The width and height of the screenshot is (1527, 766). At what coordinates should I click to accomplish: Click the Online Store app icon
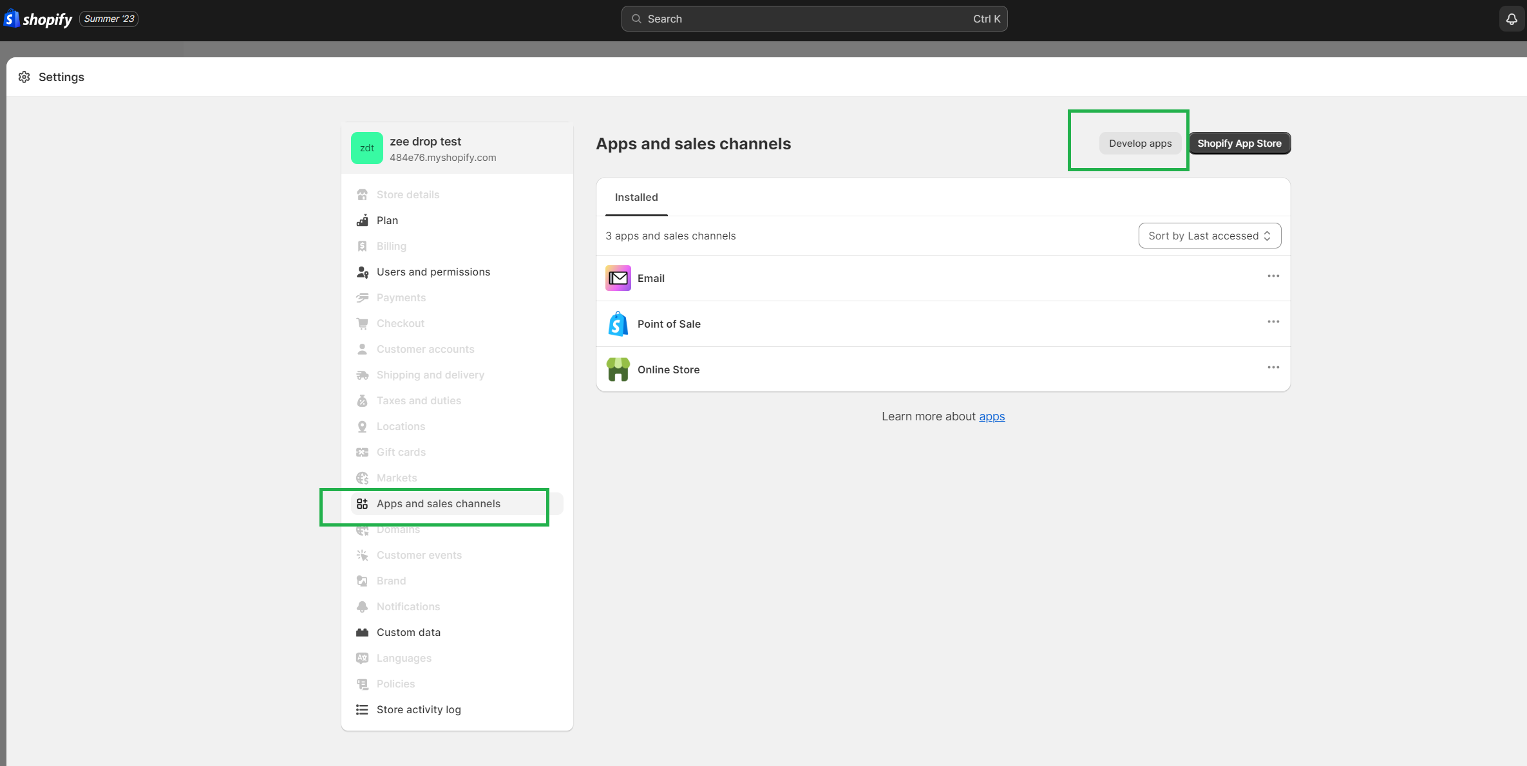pyautogui.click(x=618, y=369)
